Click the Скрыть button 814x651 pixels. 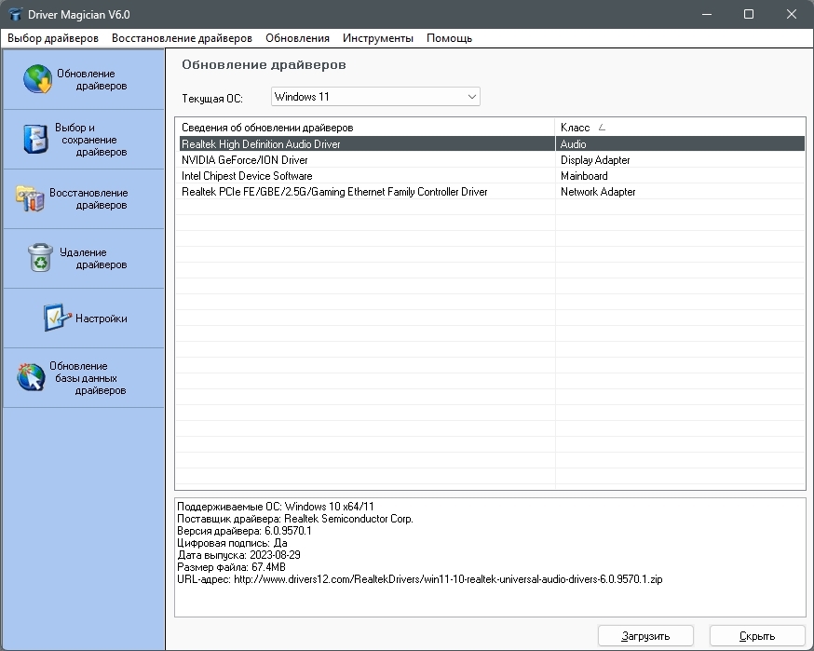click(x=757, y=636)
